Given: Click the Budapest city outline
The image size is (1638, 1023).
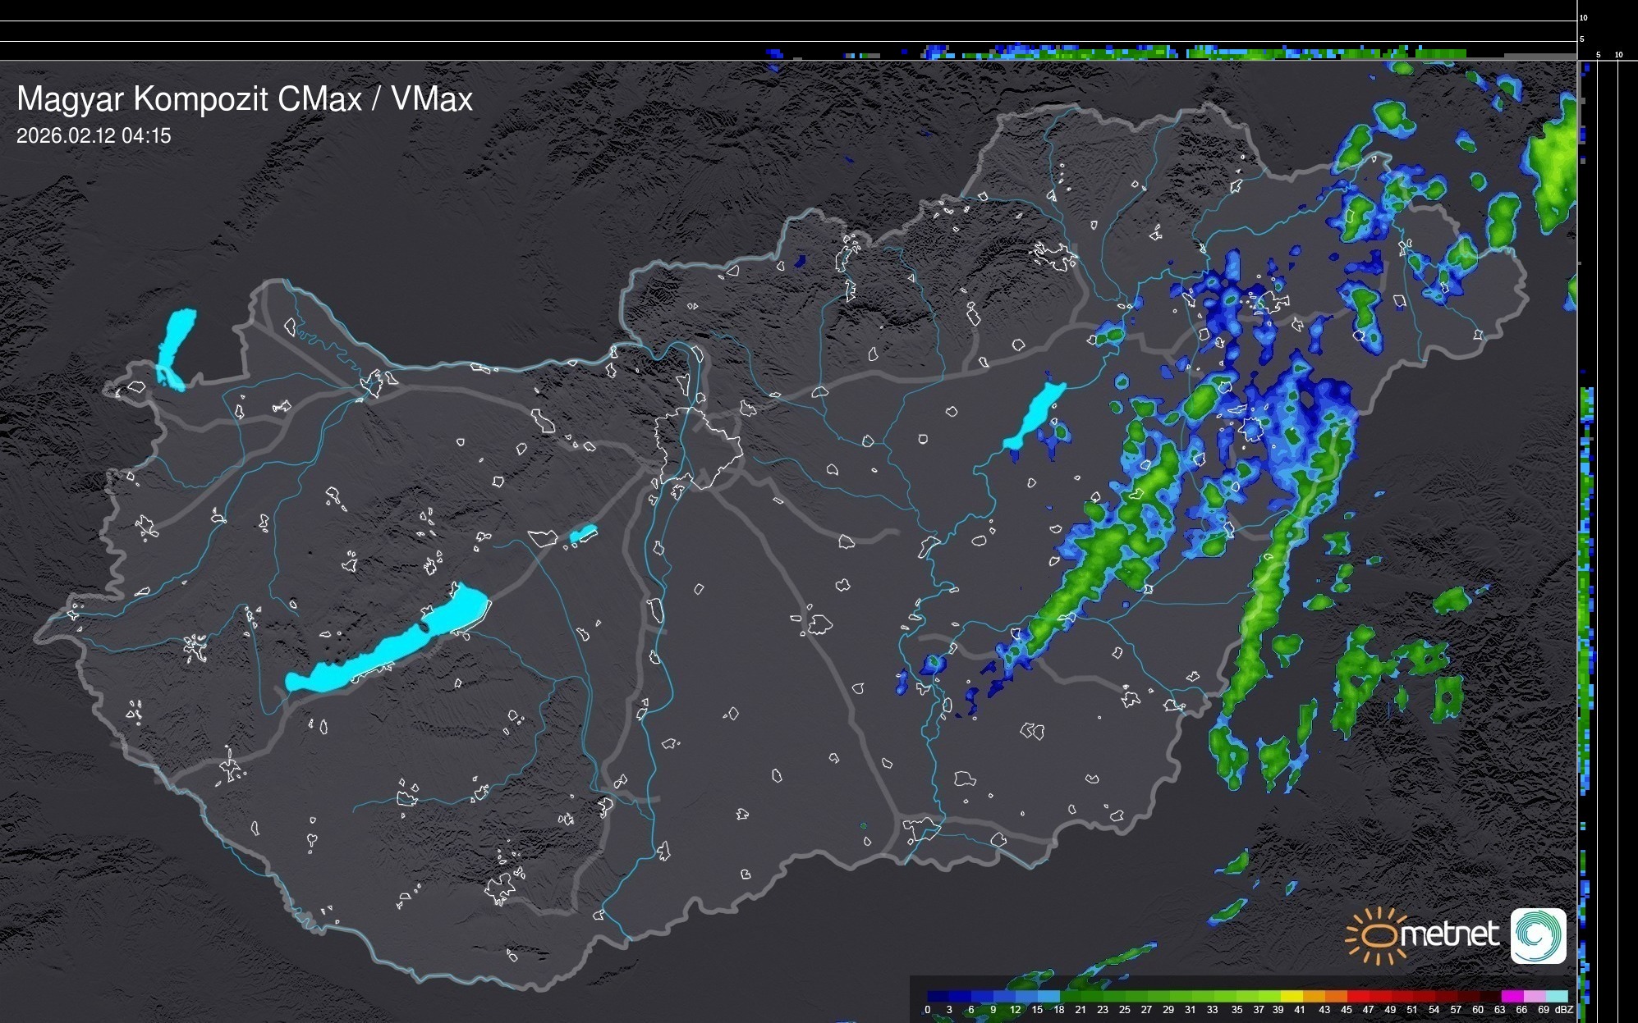Looking at the screenshot, I should point(698,450).
